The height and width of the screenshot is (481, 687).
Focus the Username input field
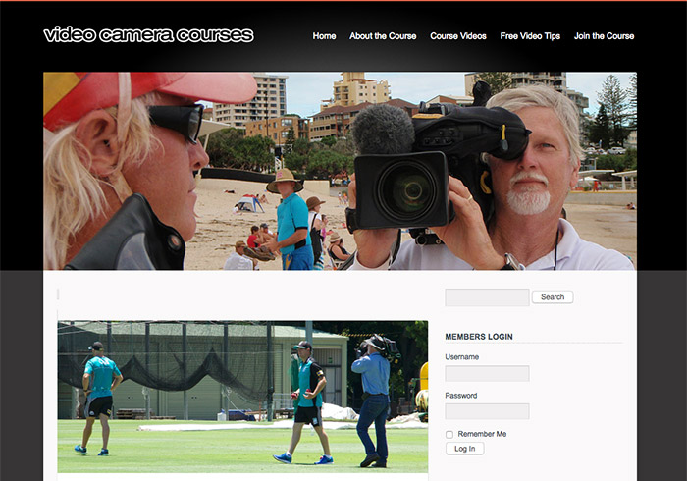coord(487,374)
